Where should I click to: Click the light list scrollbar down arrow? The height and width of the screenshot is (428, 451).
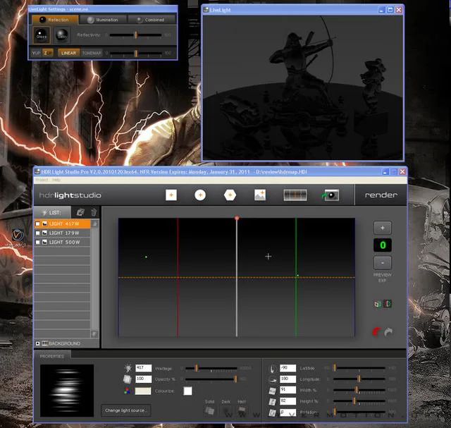pyautogui.click(x=94, y=334)
